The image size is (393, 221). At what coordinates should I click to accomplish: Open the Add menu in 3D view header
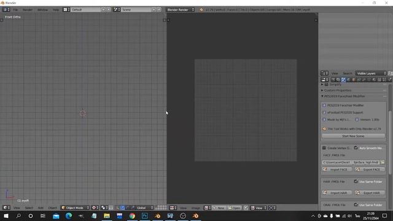[x=41, y=207]
